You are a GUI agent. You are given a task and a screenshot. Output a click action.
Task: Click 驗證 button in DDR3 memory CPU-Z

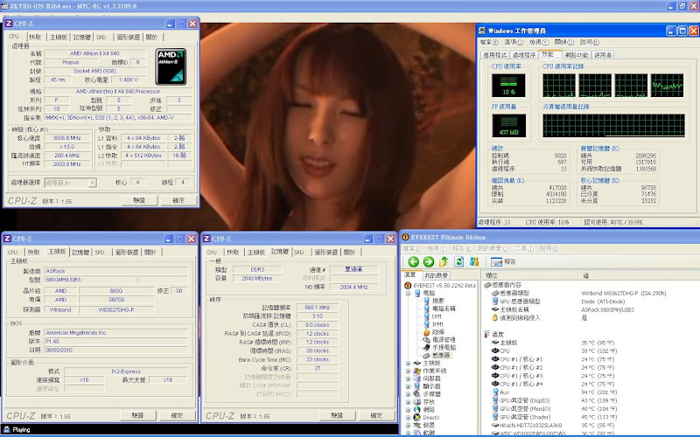(x=337, y=416)
